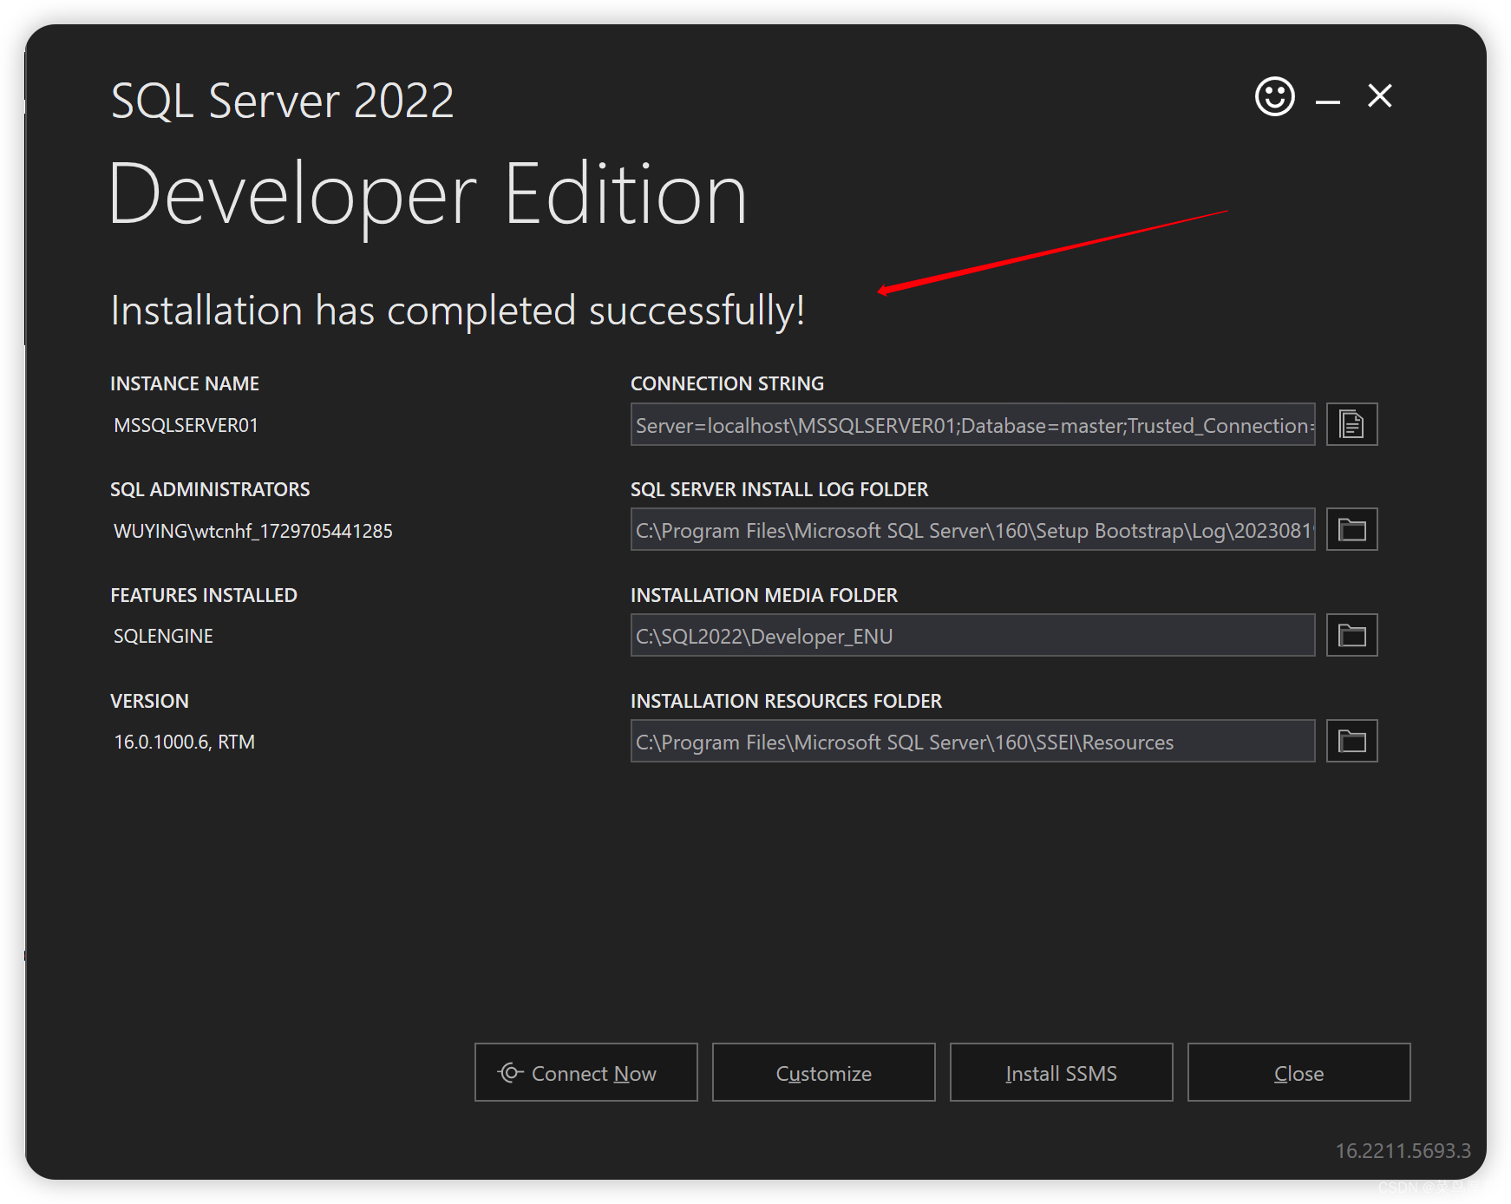Viewport: 1511px width, 1204px height.
Task: Click the CONNECTION STRING label
Action: [x=727, y=383]
